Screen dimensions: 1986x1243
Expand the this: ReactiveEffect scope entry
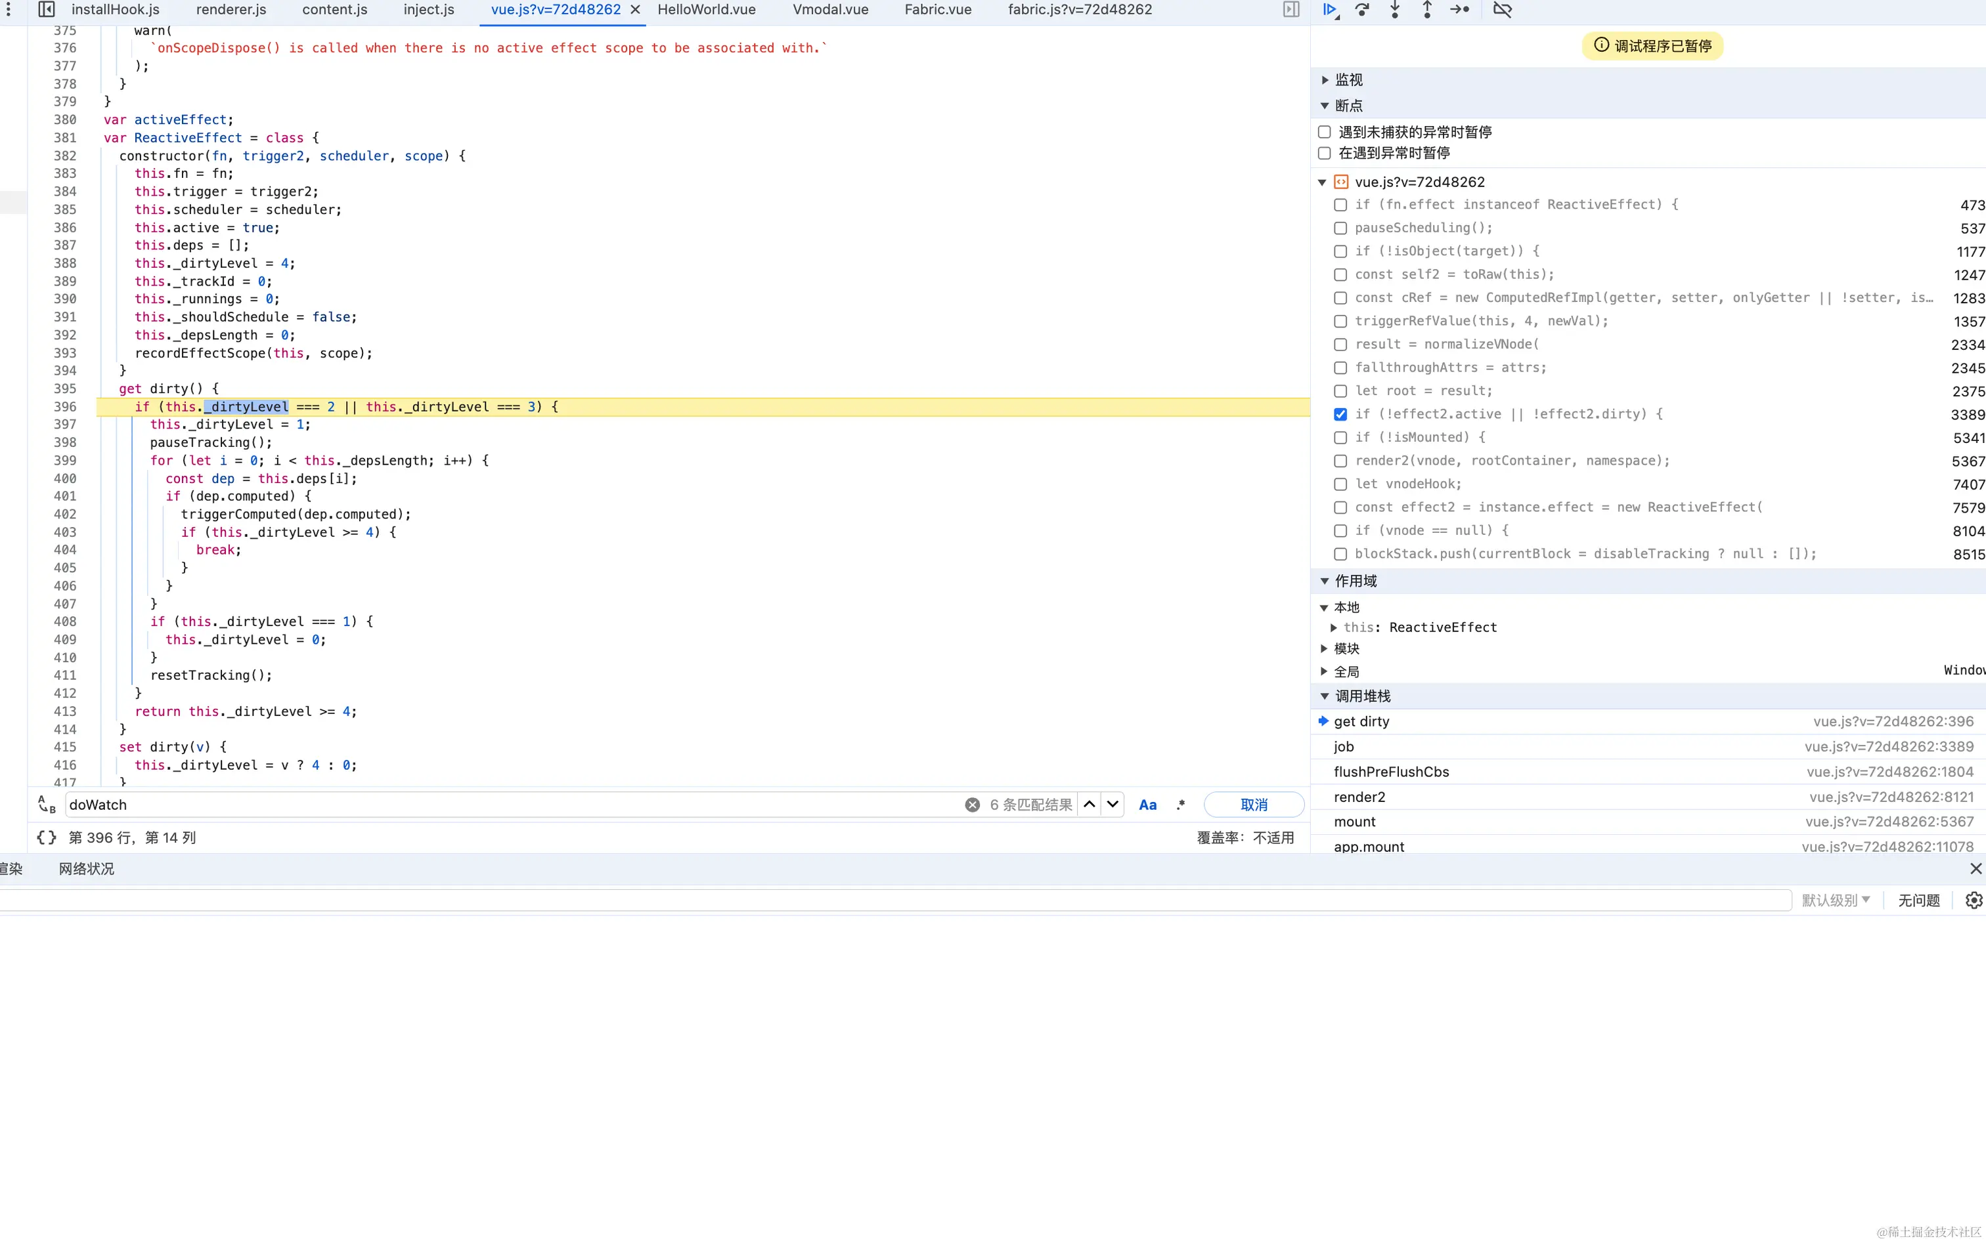(x=1334, y=627)
